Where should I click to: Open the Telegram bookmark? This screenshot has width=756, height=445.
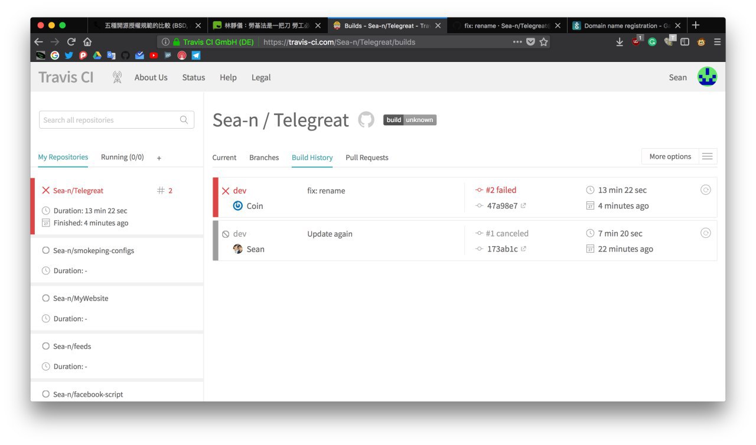click(x=196, y=55)
